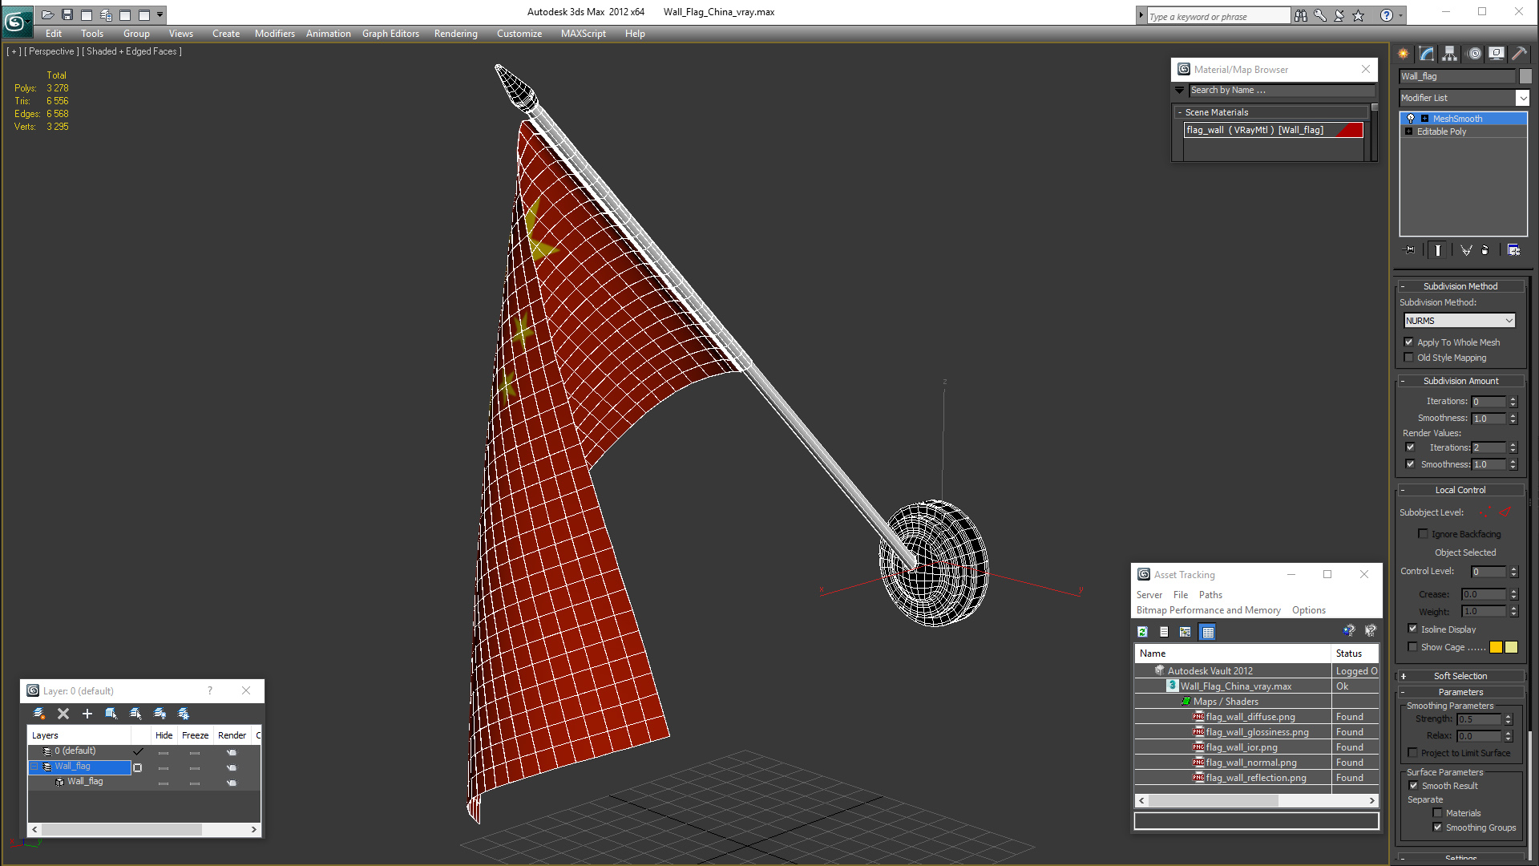Toggle Apply To Whole Mesh checkbox
The image size is (1539, 866).
pos(1409,342)
